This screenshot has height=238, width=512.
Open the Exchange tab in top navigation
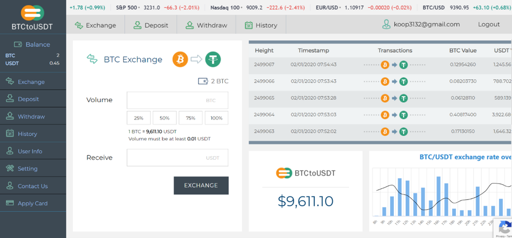pos(95,25)
